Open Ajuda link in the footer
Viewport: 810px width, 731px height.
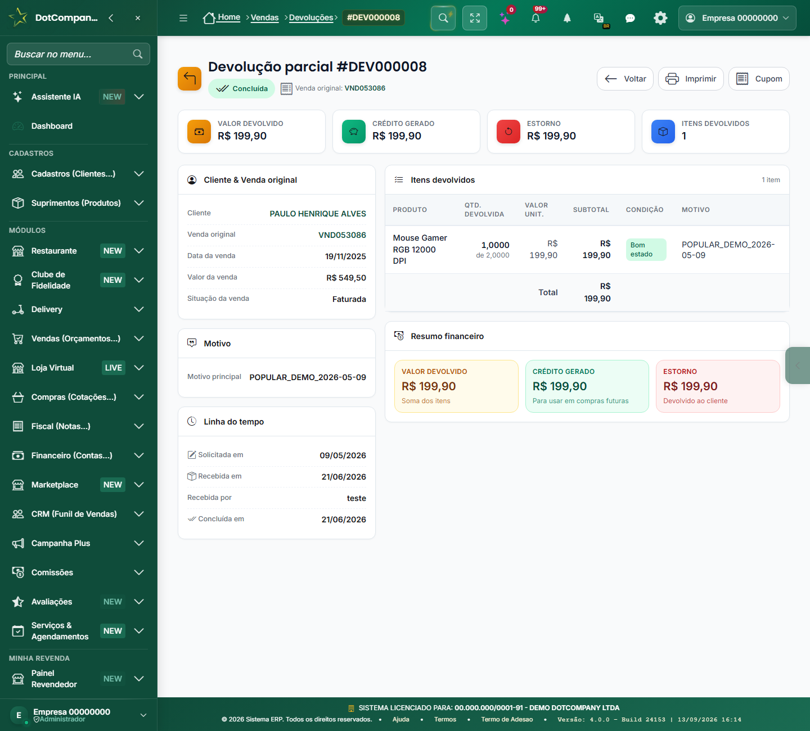coord(400,719)
